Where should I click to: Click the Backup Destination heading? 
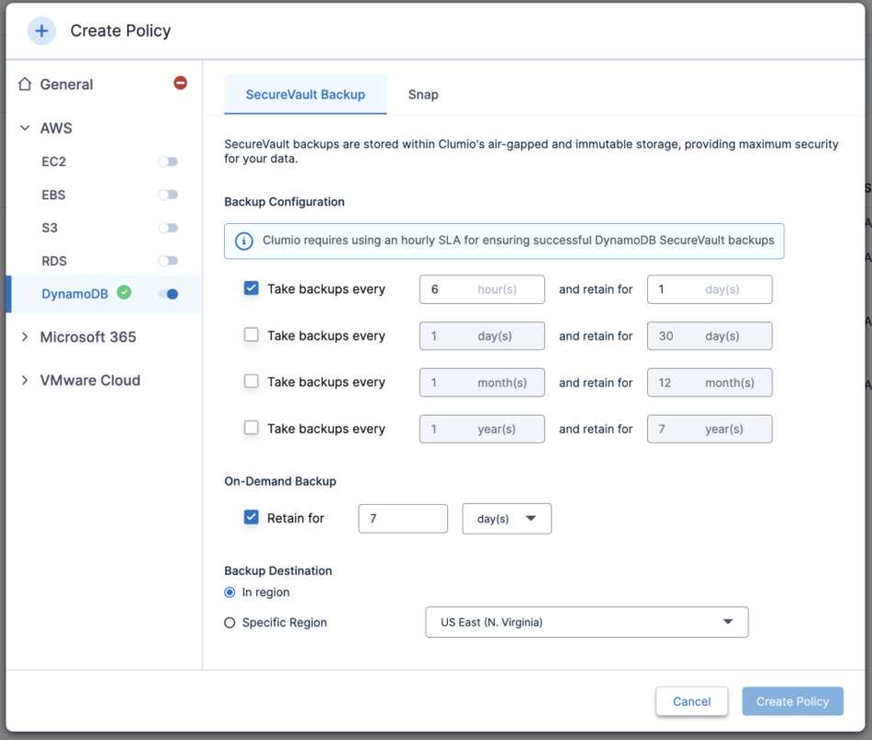278,571
